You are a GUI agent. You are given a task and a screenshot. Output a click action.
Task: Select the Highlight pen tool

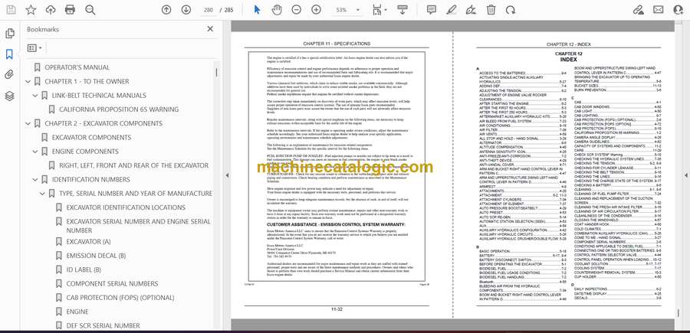click(451, 10)
